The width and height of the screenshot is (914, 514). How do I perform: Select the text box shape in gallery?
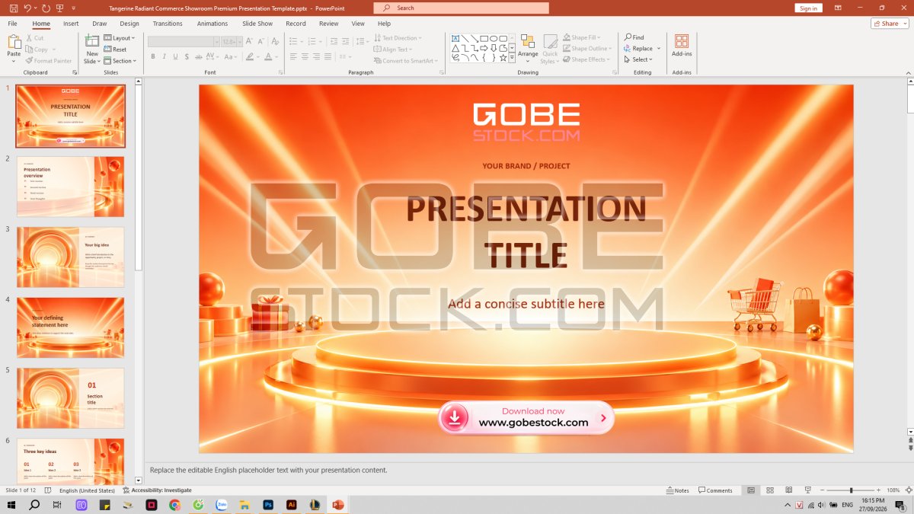coord(455,38)
